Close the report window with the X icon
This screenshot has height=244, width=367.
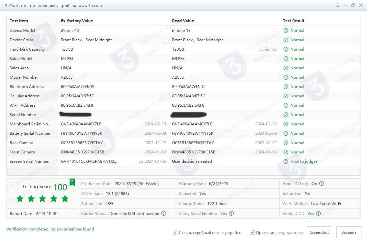(361, 5)
